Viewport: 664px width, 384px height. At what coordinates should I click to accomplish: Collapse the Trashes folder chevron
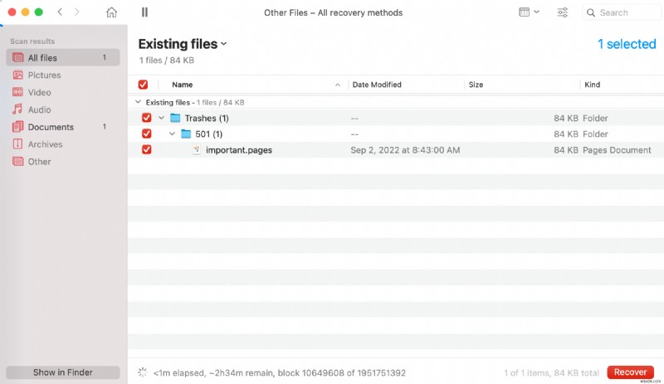[x=161, y=118]
